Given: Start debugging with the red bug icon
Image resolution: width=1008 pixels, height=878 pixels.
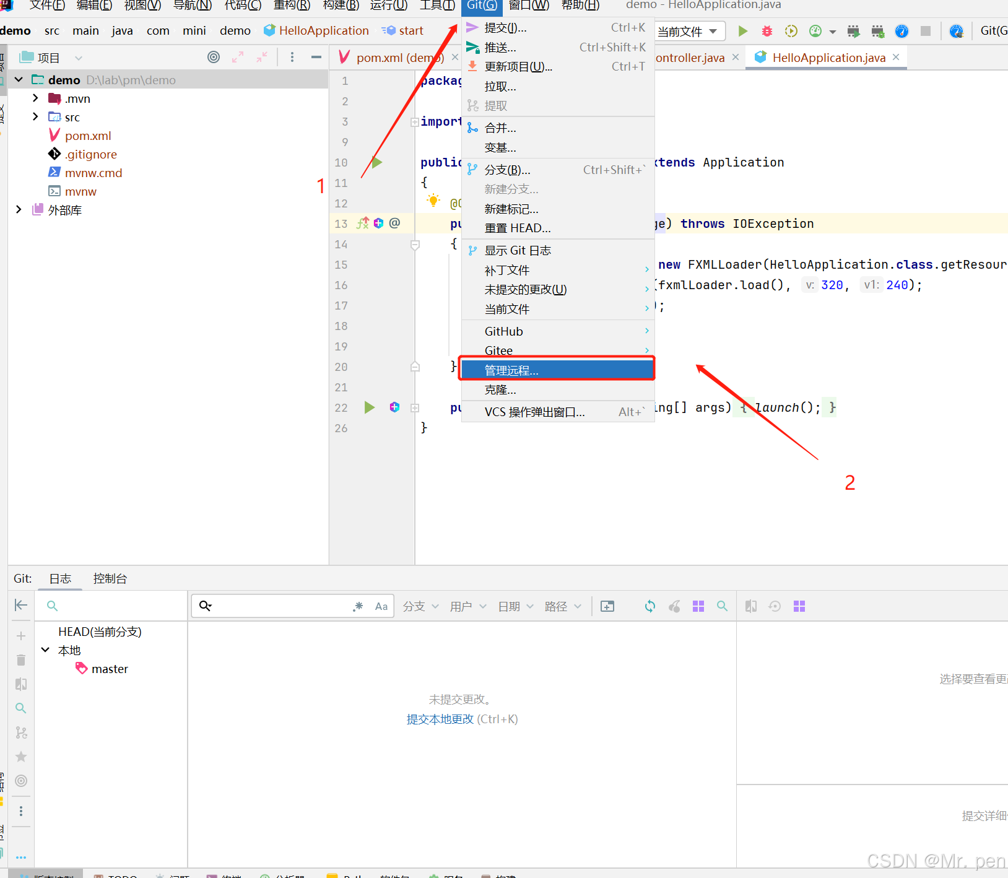Looking at the screenshot, I should pyautogui.click(x=767, y=31).
